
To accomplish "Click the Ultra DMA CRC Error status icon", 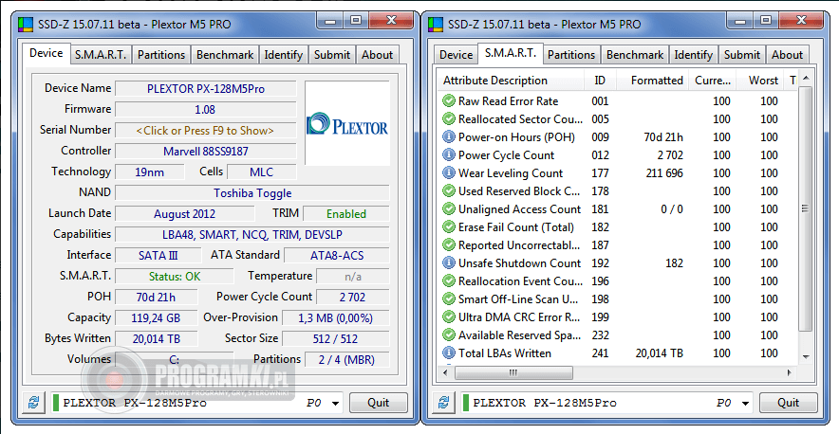I will pos(448,316).
